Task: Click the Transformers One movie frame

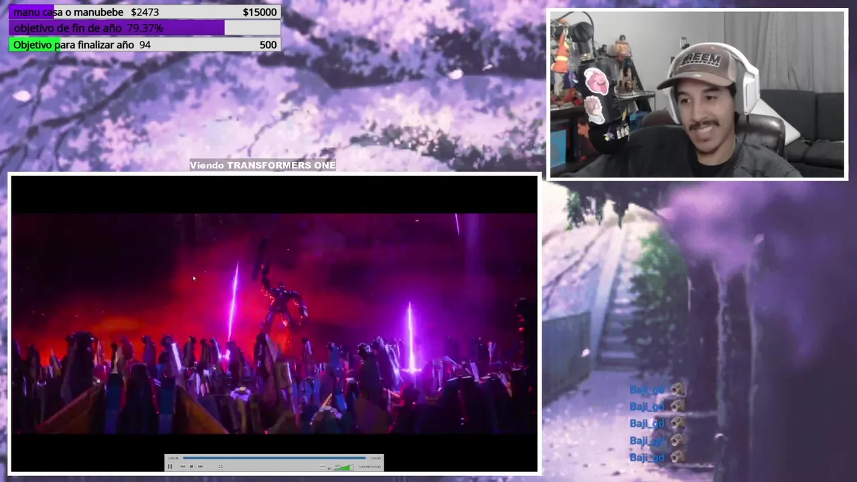Action: pos(274,323)
